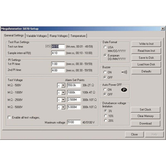
Task: Choose 20% disturbance voltage limitation
Action: (x=105, y=120)
